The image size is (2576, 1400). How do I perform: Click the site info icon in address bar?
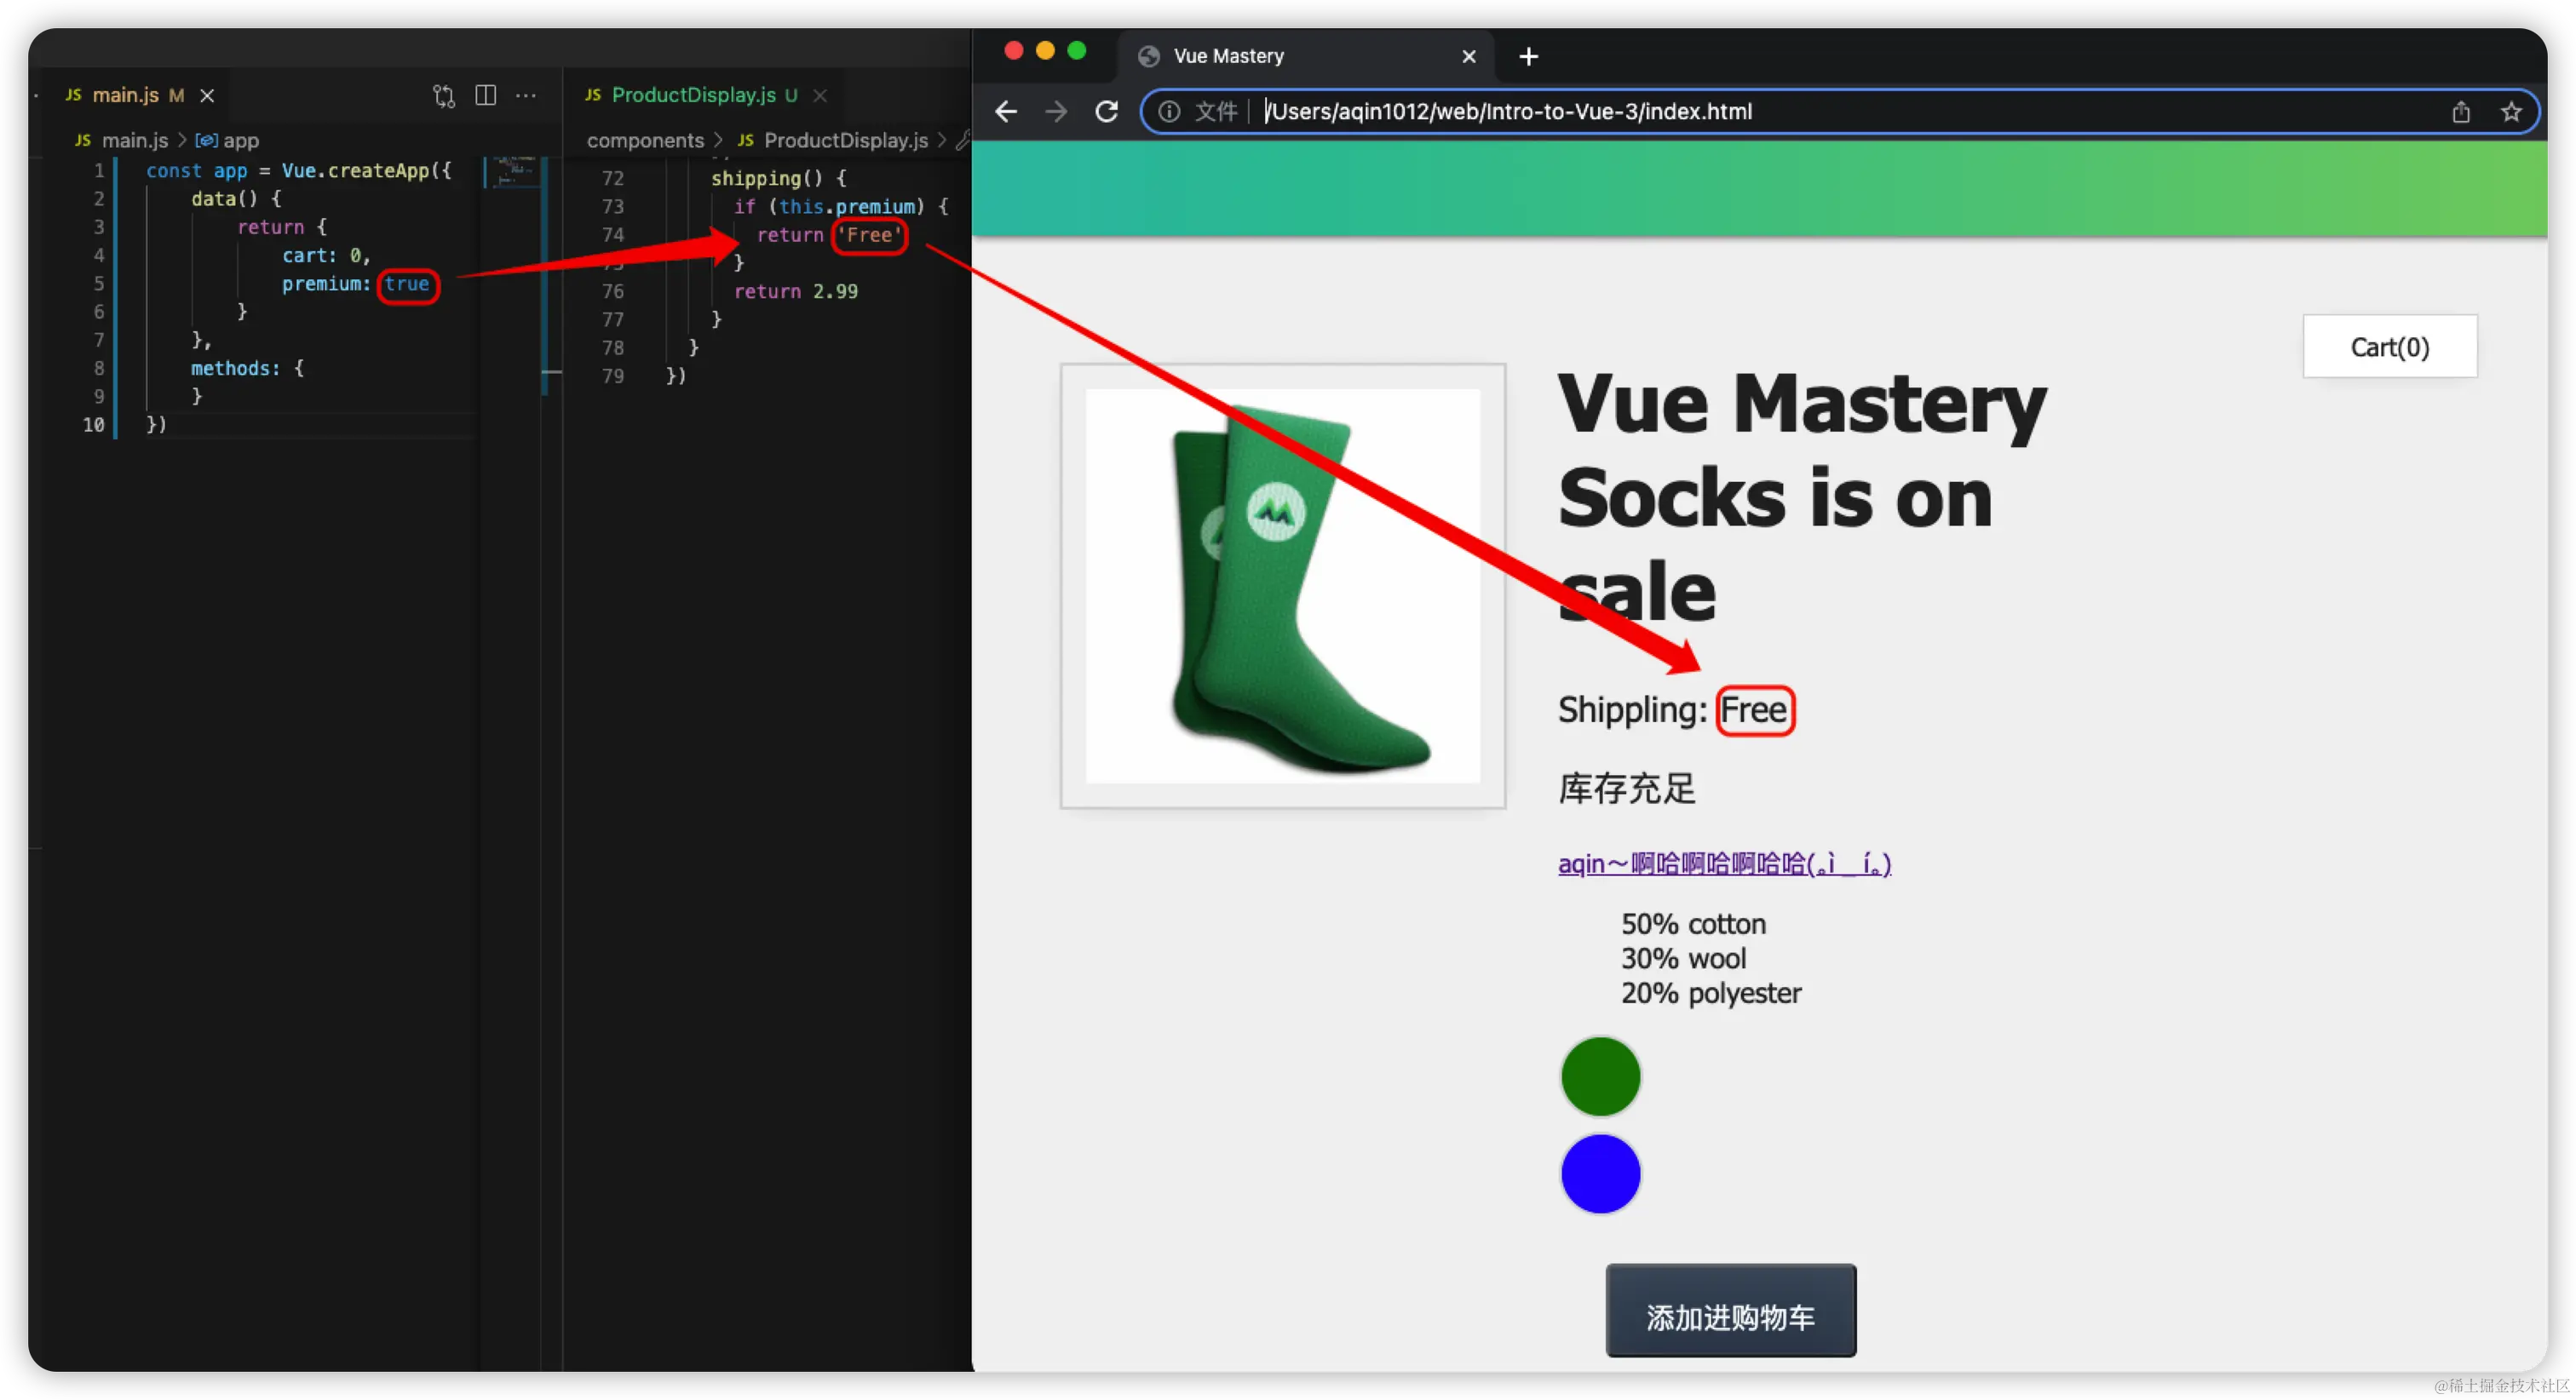(x=1168, y=112)
